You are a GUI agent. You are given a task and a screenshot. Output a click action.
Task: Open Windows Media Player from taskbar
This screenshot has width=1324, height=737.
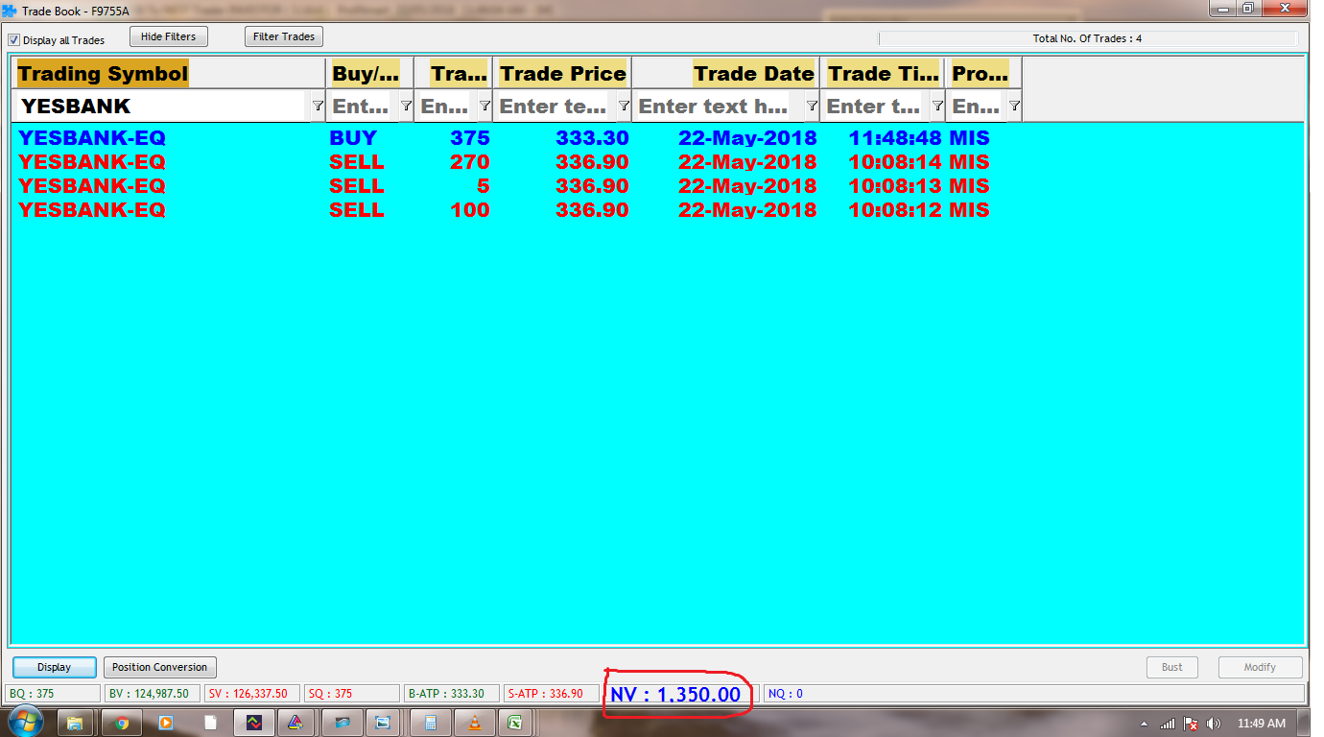165,723
